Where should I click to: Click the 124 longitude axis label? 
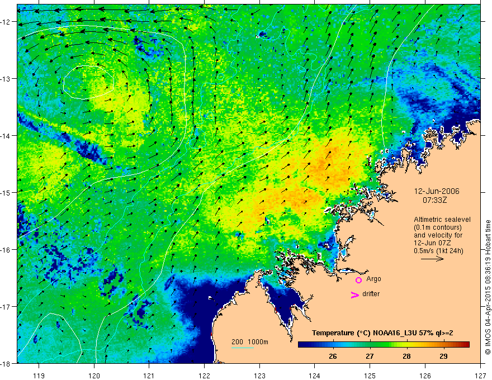click(x=315, y=376)
